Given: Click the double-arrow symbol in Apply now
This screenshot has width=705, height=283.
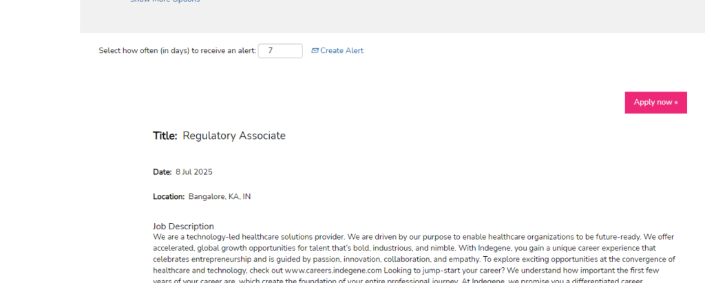Looking at the screenshot, I should coord(676,103).
